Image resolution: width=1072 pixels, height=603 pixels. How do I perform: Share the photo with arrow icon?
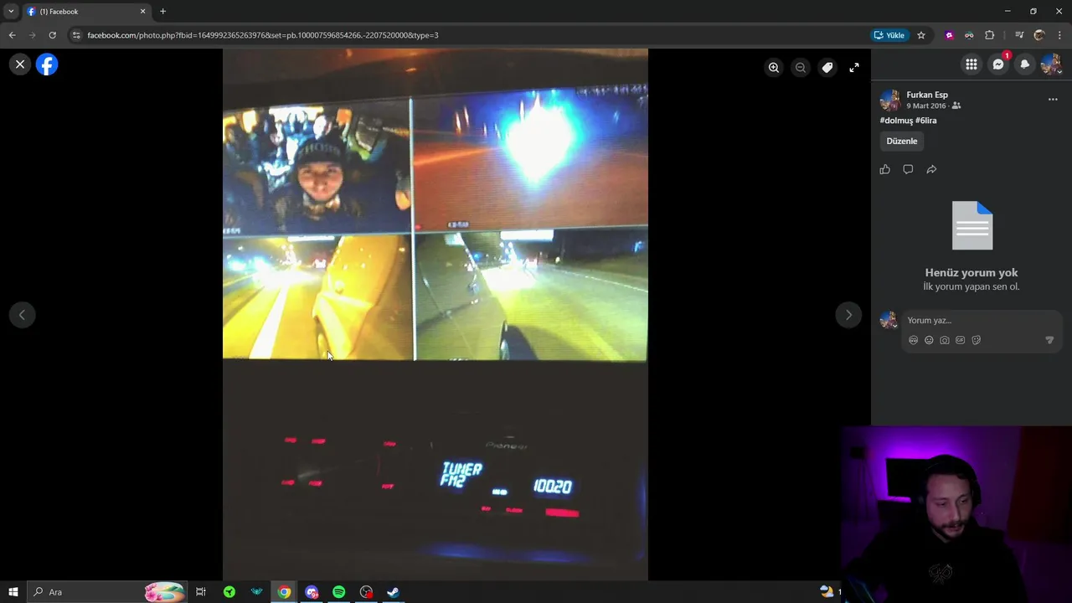tap(931, 170)
